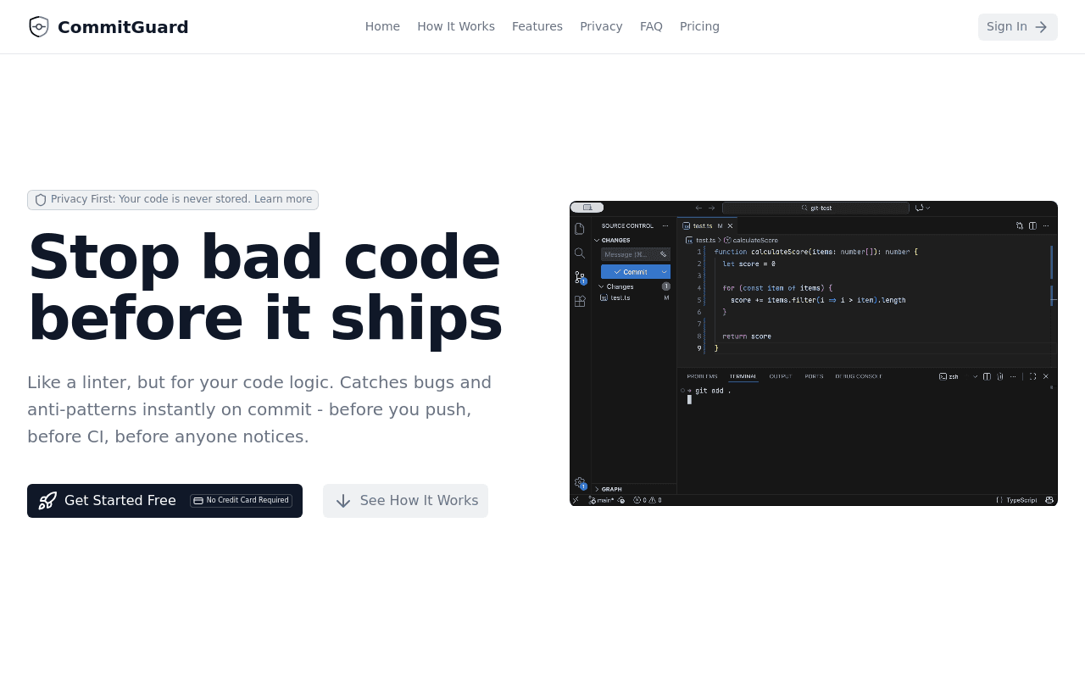Click the split editor icon

1032,225
